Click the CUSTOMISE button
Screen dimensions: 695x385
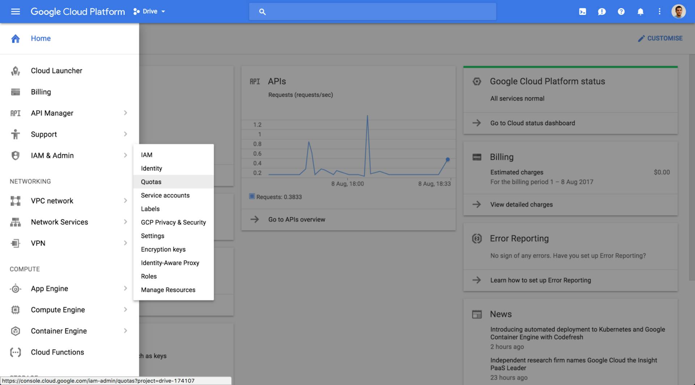[x=660, y=38]
